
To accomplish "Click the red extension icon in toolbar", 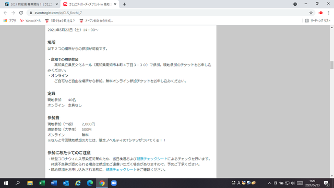I will pos(321,13).
